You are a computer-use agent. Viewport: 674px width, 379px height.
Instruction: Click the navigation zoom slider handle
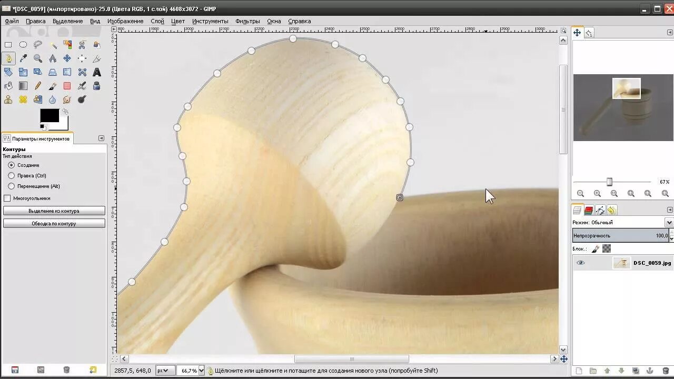pos(609,182)
